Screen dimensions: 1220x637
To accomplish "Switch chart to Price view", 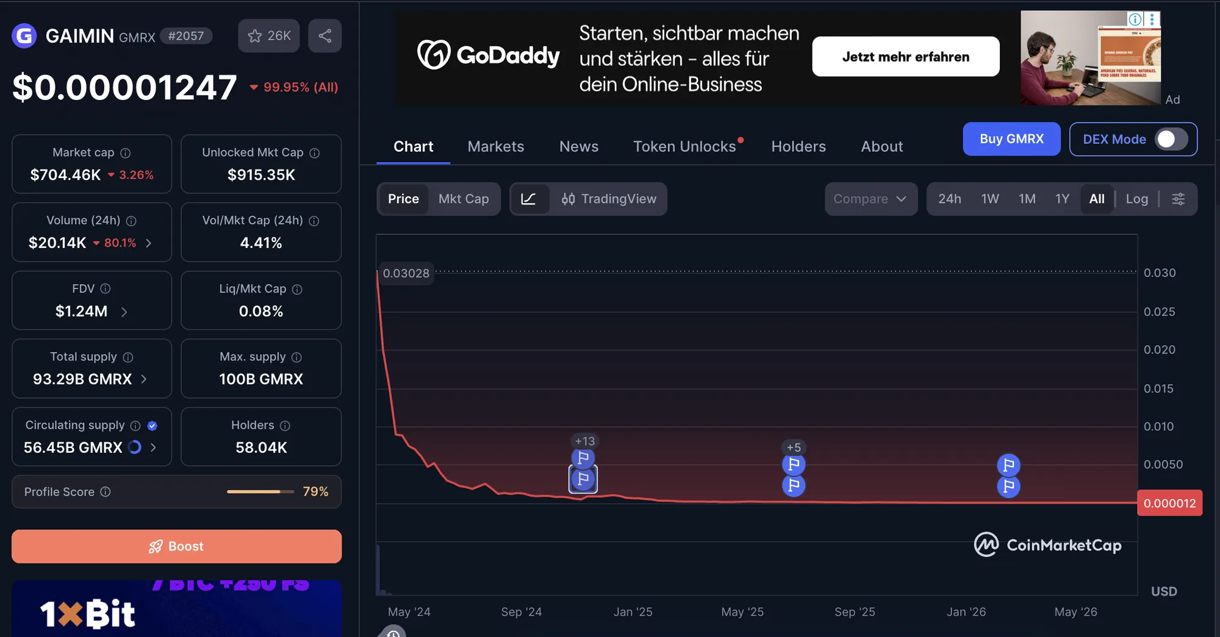I will (403, 199).
